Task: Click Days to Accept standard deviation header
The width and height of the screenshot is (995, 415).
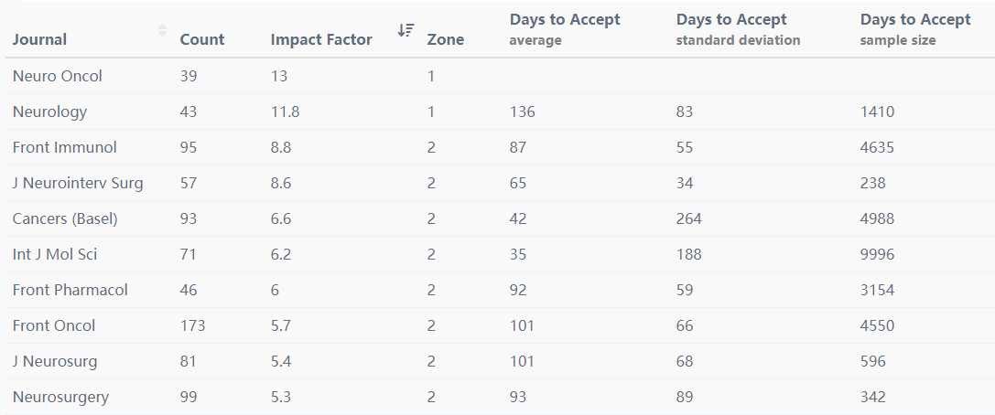Action: 738,29
